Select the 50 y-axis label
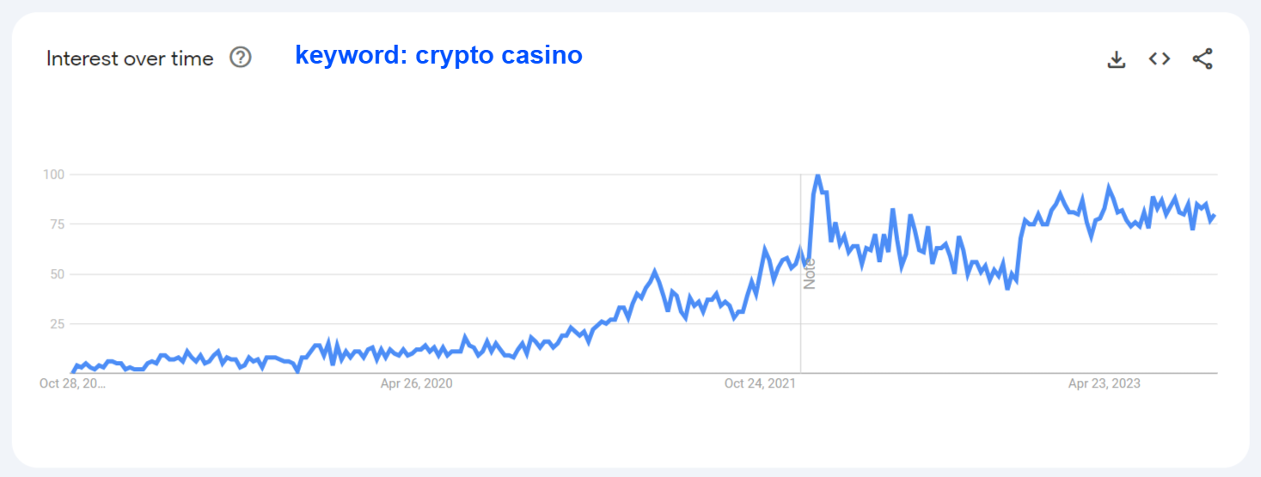1261x477 pixels. pos(57,274)
